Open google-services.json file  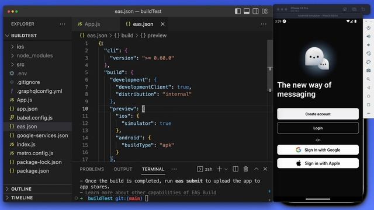coord(42,135)
